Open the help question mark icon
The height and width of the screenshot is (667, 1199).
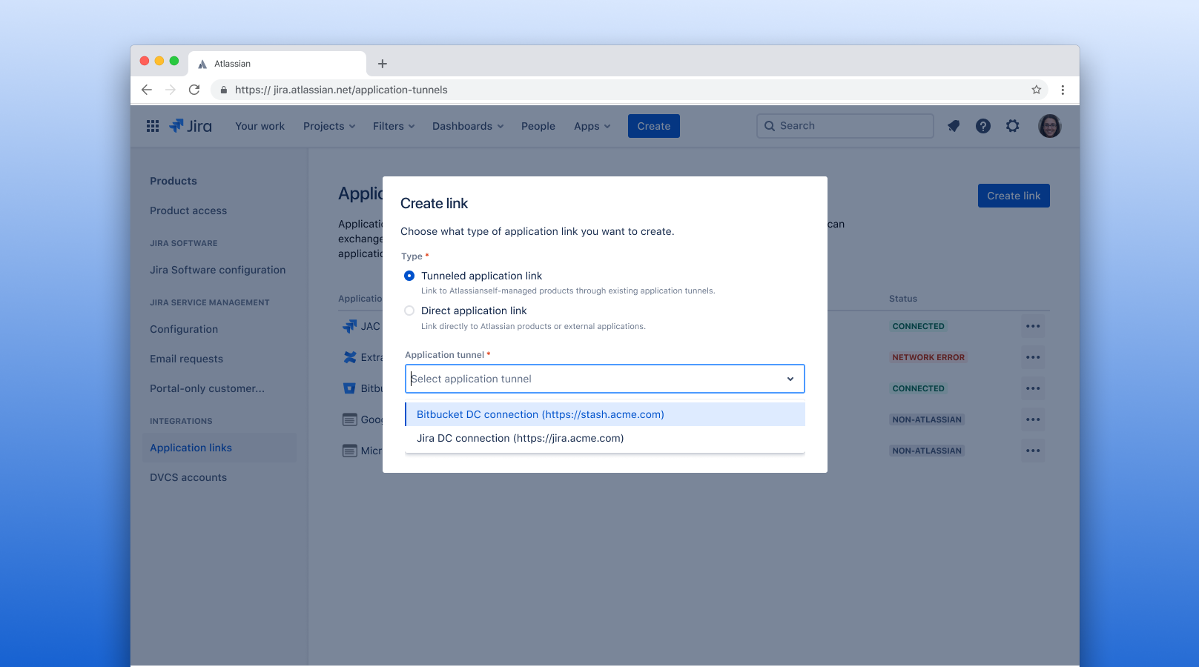pyautogui.click(x=983, y=126)
